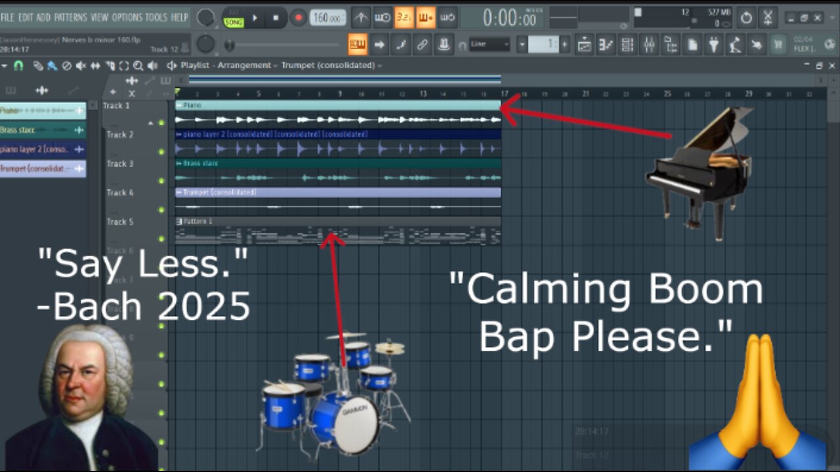This screenshot has width=840, height=472.
Task: Open the FILE menu
Action: pyautogui.click(x=7, y=17)
